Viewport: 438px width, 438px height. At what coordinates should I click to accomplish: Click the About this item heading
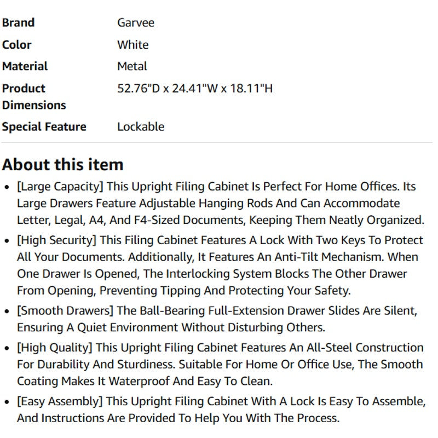(63, 165)
